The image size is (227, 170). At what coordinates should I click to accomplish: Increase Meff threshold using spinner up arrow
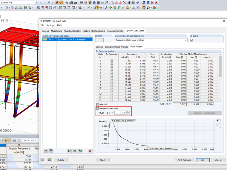pyautogui.click(x=128, y=112)
